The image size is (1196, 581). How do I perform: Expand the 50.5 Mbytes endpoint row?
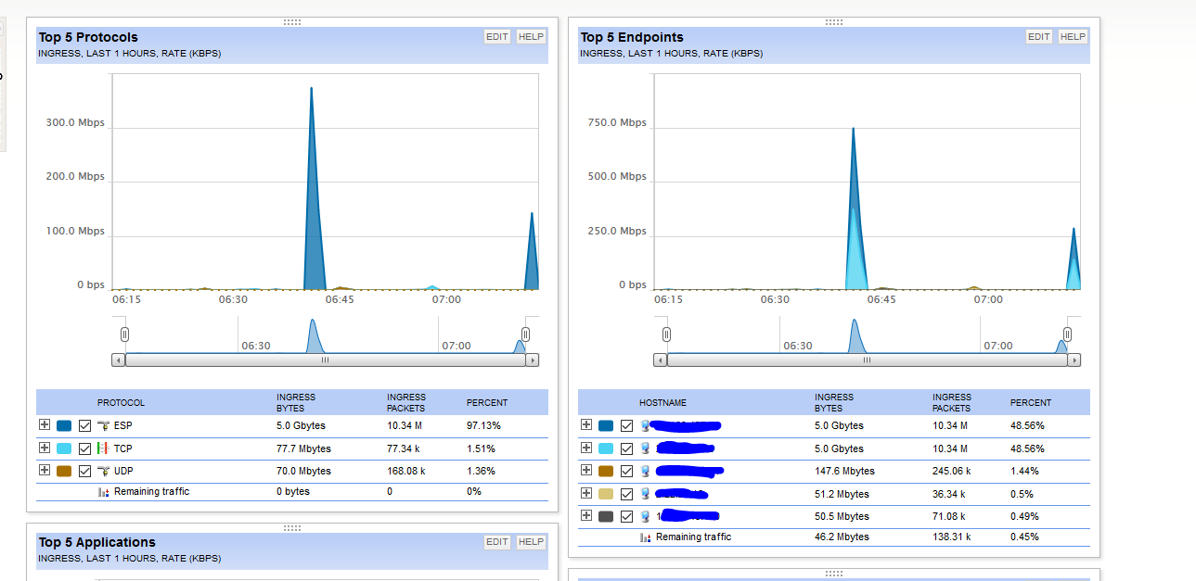coord(585,515)
